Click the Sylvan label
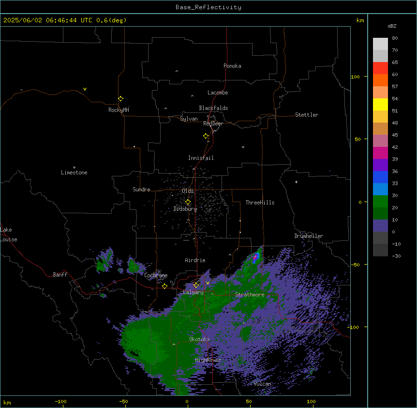 click(189, 119)
